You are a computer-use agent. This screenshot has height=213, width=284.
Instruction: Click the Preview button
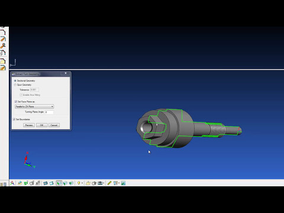(29, 125)
